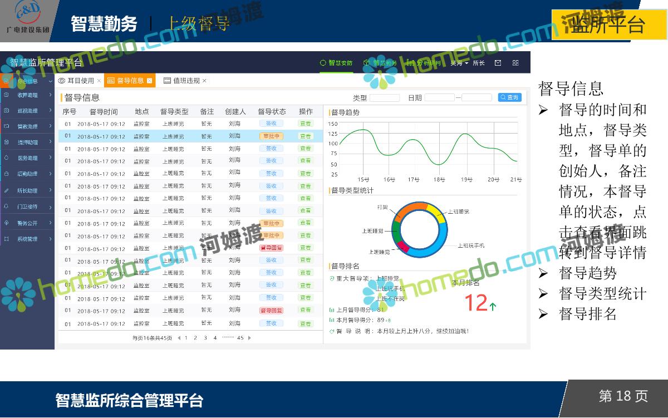The image size is (668, 418).
Task: Click the 日期 end date field
Action: pyautogui.click(x=477, y=97)
